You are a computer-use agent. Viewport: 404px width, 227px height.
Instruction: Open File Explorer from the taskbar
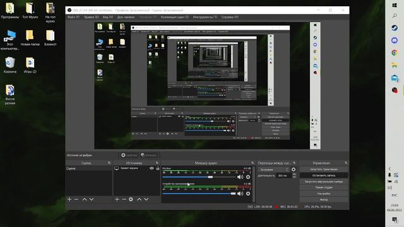point(394,65)
